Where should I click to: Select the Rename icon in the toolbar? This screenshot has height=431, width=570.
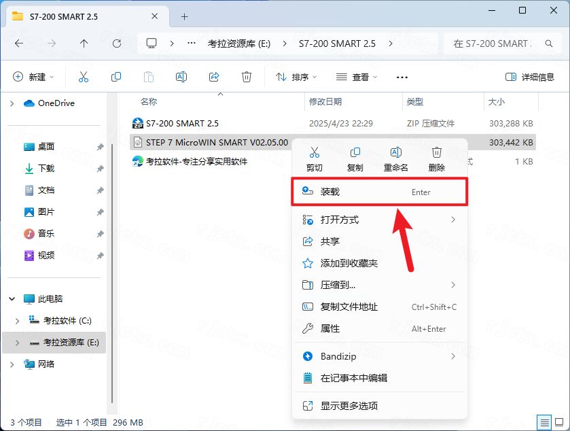[x=181, y=76]
